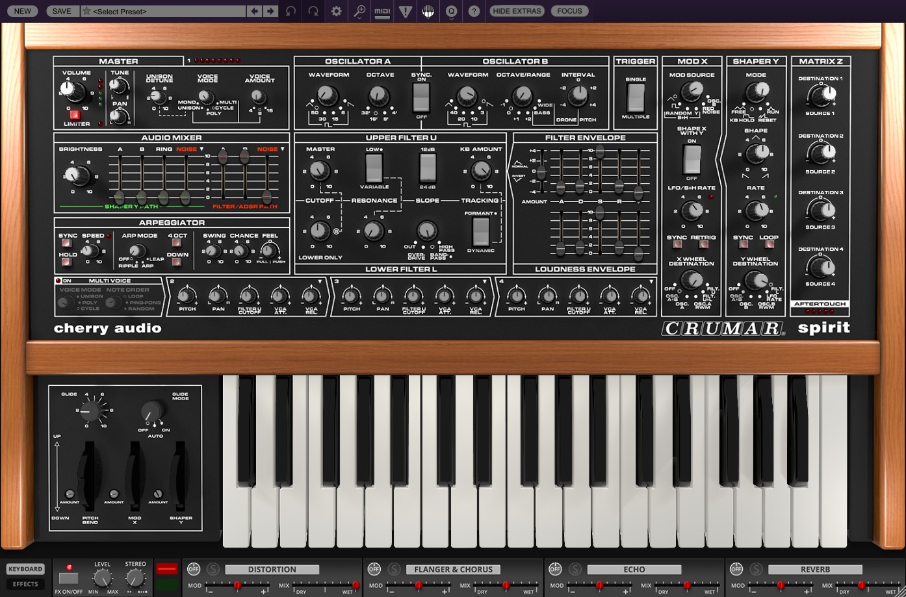Flip the 12dB/24dB filter slope switch
906x597 pixels.
coord(428,168)
